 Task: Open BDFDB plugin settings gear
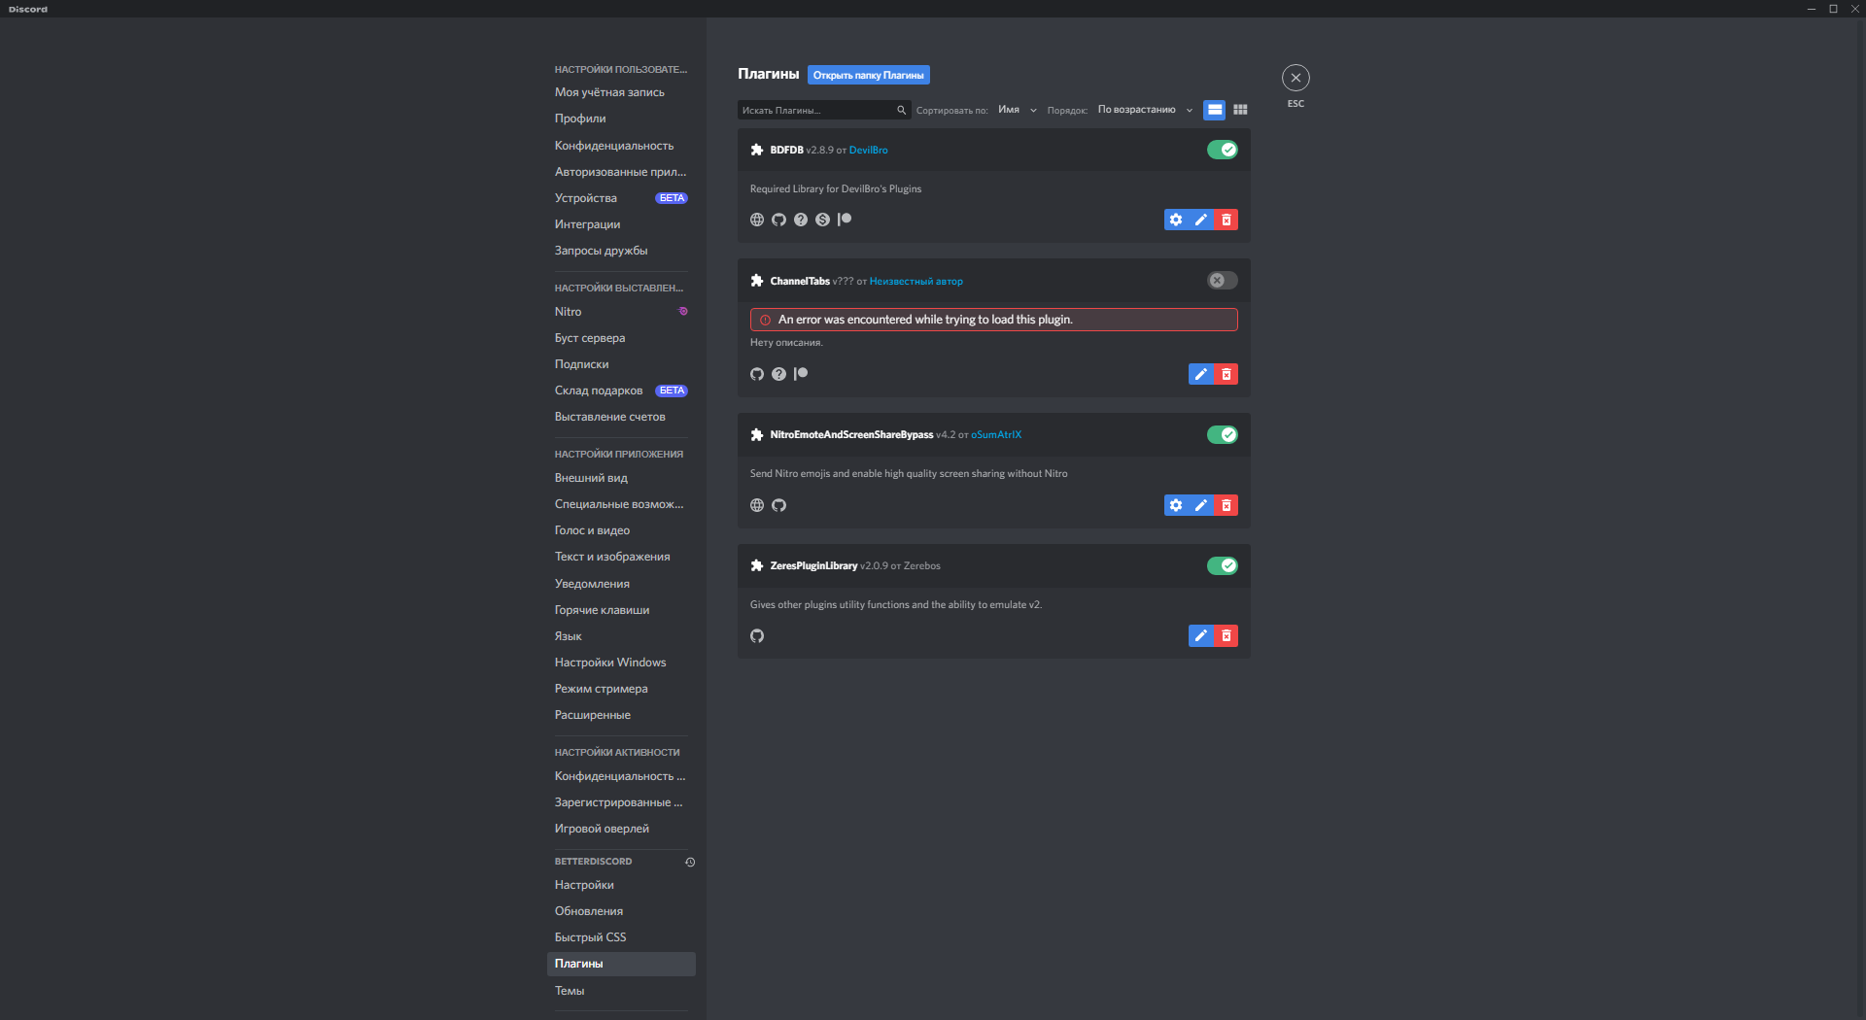tap(1176, 220)
